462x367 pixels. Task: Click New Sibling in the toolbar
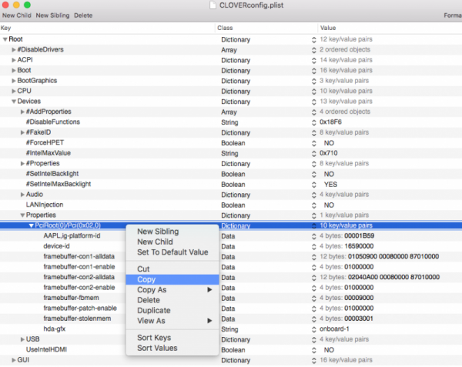(x=52, y=15)
